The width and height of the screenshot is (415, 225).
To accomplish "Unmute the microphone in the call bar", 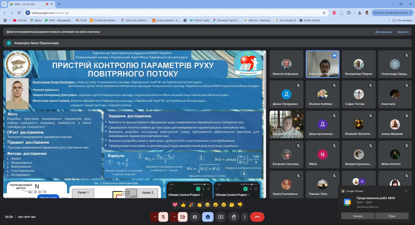I will [163, 217].
